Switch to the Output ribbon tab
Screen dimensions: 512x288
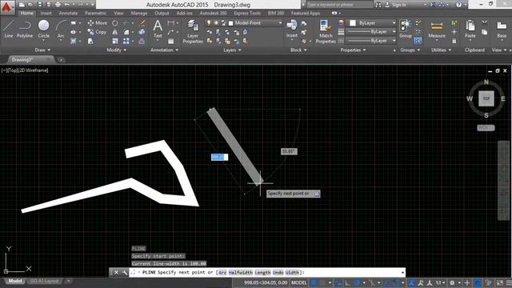pos(162,13)
